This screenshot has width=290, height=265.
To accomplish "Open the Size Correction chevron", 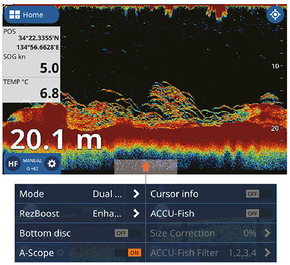I will click(267, 233).
